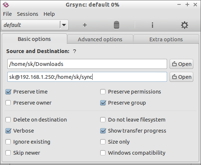The width and height of the screenshot is (201, 165).
Task: Toggle Preserve time checkbox
Action: pos(8,92)
